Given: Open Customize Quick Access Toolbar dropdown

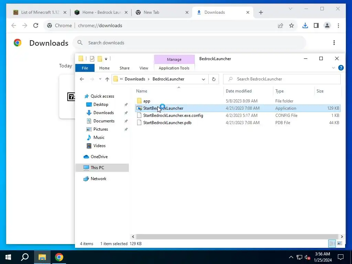Looking at the screenshot, I should click(106, 59).
